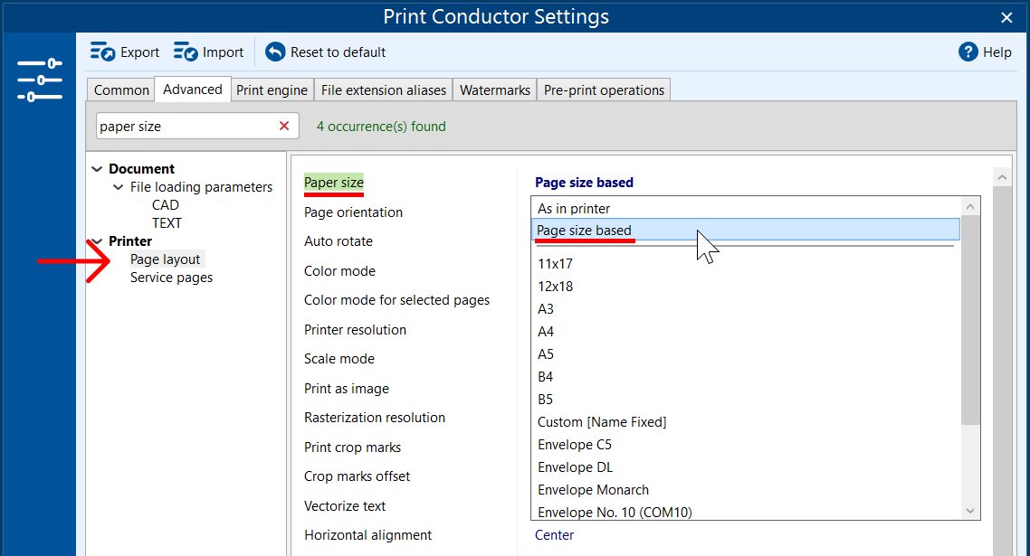Click the Reset to default arrow icon

[x=275, y=52]
